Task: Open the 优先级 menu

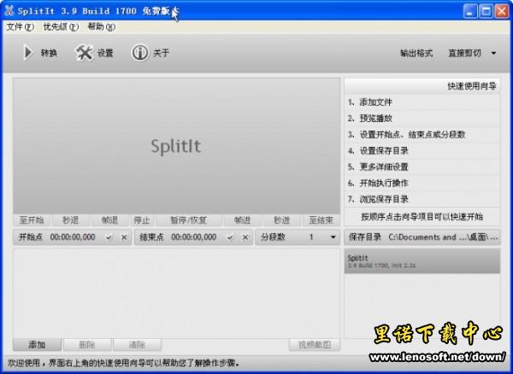Action: (x=61, y=26)
